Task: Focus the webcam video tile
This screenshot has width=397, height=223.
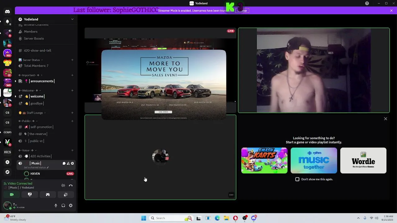Action: click(x=314, y=70)
